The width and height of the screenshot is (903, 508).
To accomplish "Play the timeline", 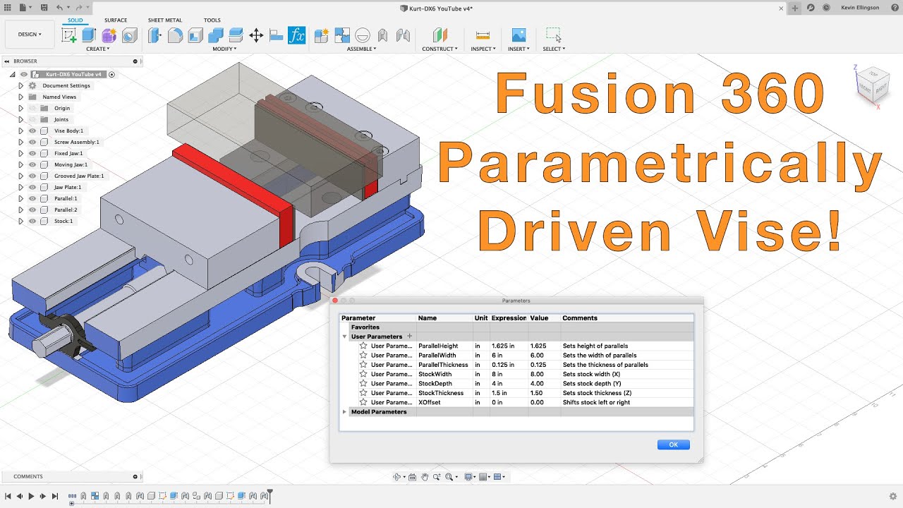I will [x=31, y=497].
